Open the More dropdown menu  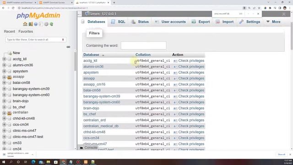click(273, 22)
